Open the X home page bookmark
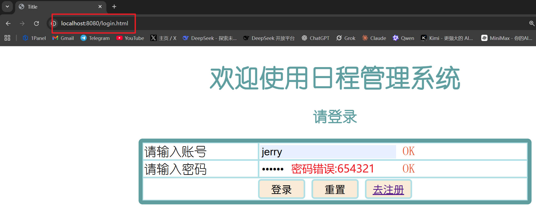 pyautogui.click(x=163, y=38)
